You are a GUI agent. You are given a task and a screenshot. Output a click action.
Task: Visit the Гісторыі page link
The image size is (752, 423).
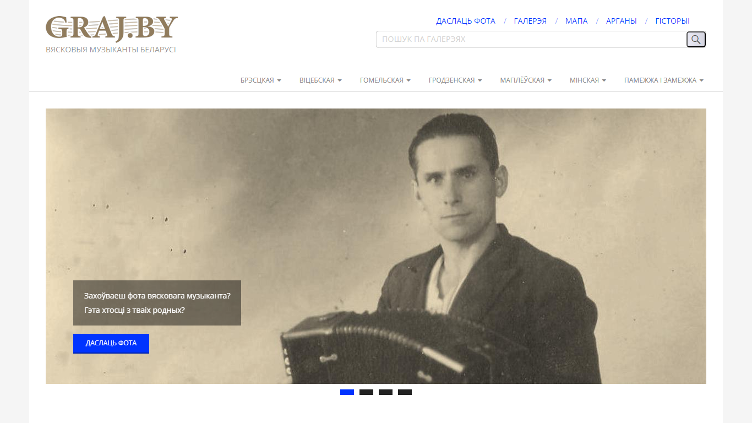pyautogui.click(x=672, y=21)
